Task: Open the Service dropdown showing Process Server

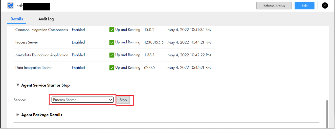Action: (x=82, y=100)
